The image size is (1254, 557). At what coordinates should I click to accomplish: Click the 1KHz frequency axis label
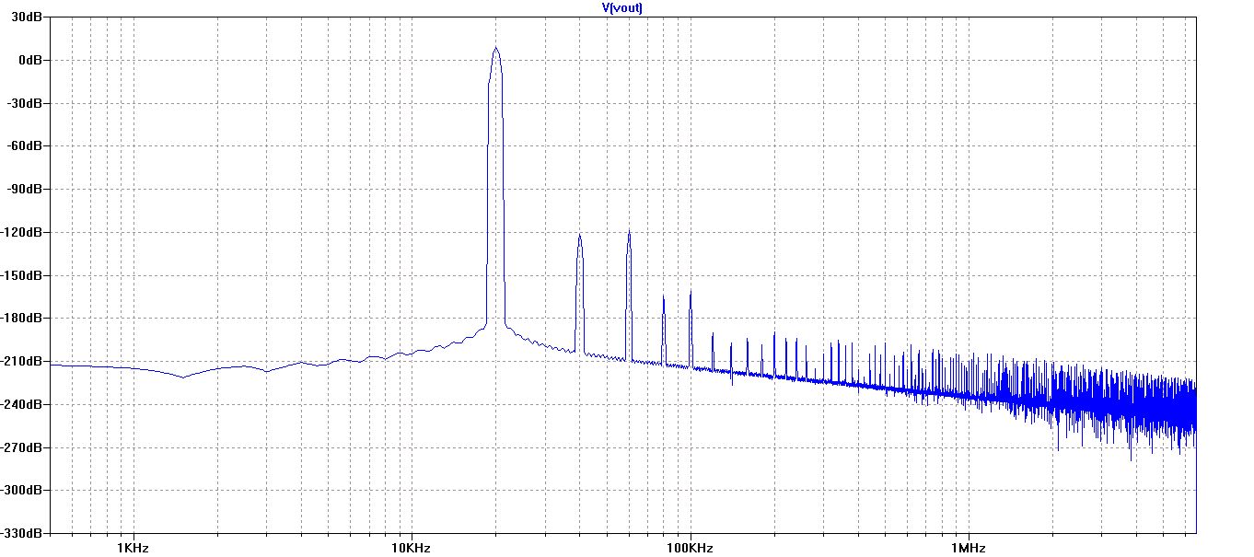tap(134, 548)
